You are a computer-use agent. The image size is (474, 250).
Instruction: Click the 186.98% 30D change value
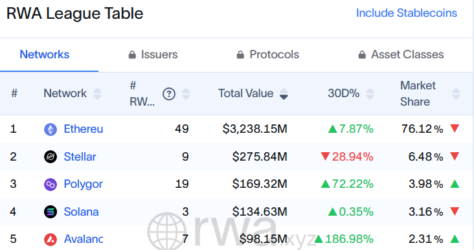[349, 239]
